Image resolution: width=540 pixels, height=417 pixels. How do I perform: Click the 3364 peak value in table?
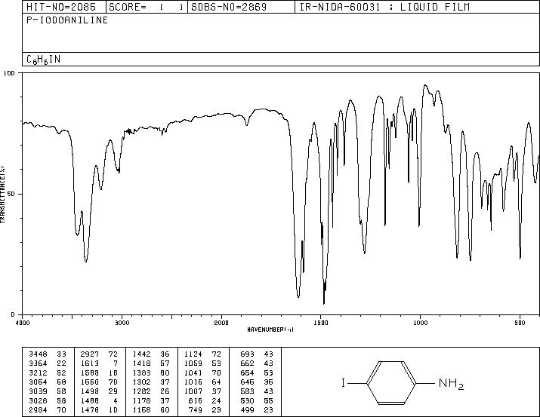(x=38, y=363)
